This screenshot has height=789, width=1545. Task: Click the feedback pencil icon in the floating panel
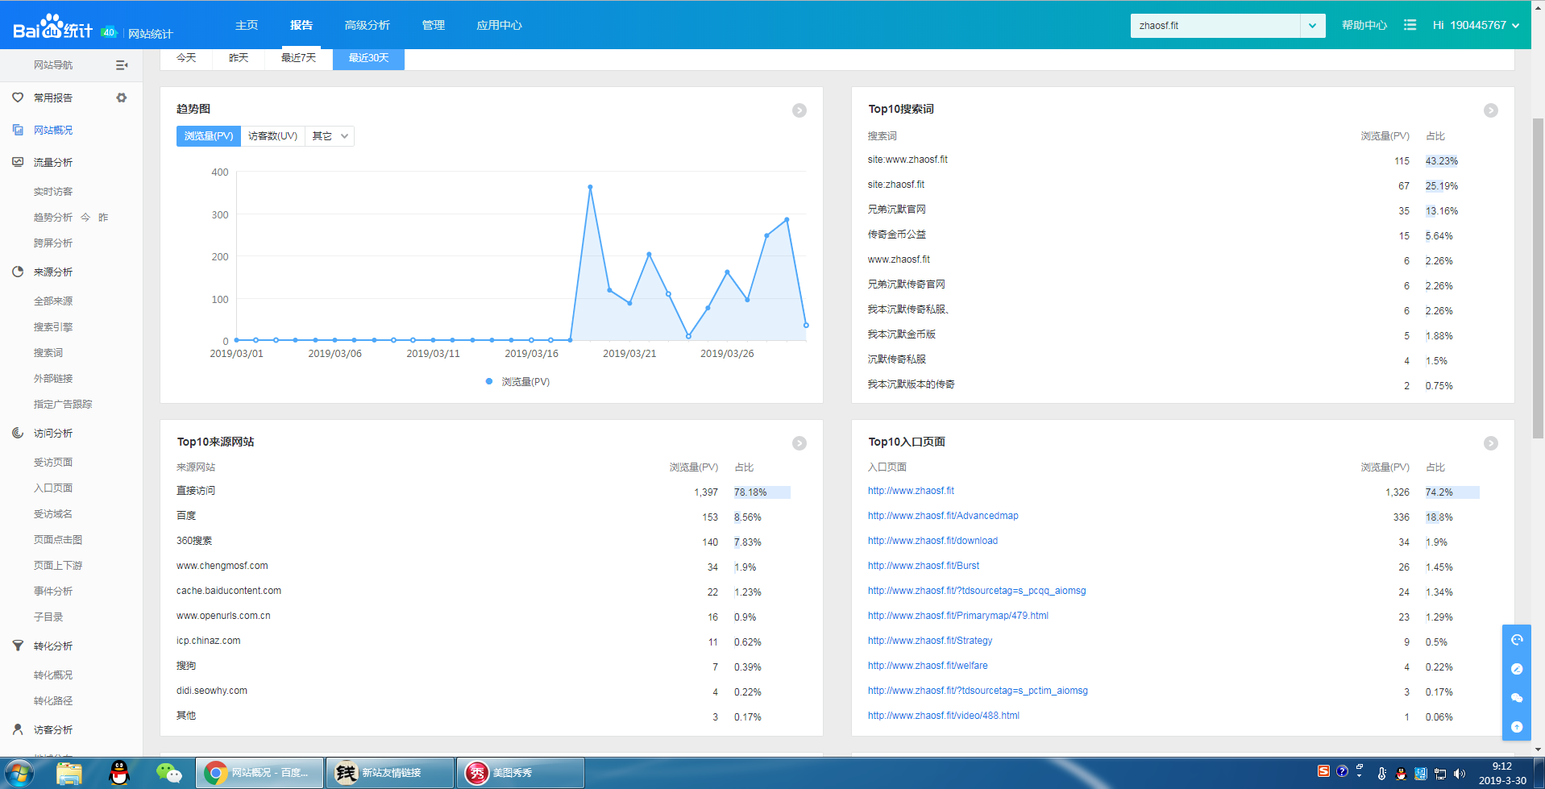(1516, 669)
